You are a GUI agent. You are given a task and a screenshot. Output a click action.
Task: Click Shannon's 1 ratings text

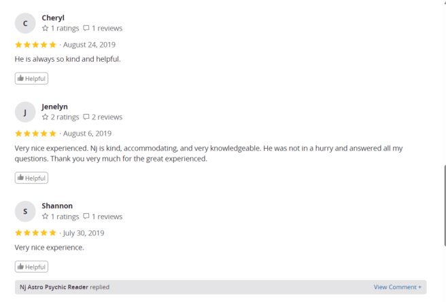coord(65,216)
